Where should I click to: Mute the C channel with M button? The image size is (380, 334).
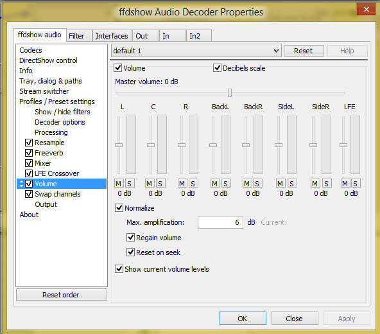point(150,184)
